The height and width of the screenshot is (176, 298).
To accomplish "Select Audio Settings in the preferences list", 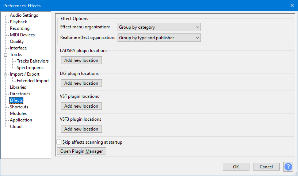I will (x=24, y=15).
